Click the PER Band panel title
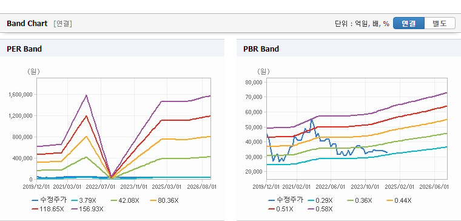The height and width of the screenshot is (221, 461). [24, 49]
